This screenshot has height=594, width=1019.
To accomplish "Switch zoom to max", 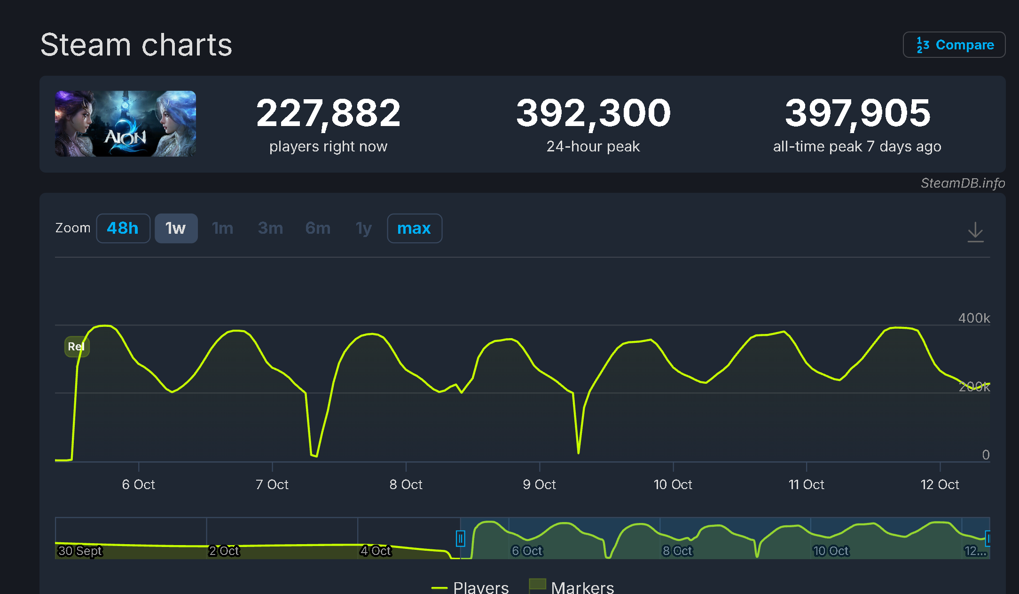I will point(414,228).
